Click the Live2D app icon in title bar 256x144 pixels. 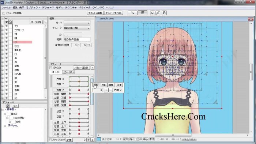pos(2,2)
